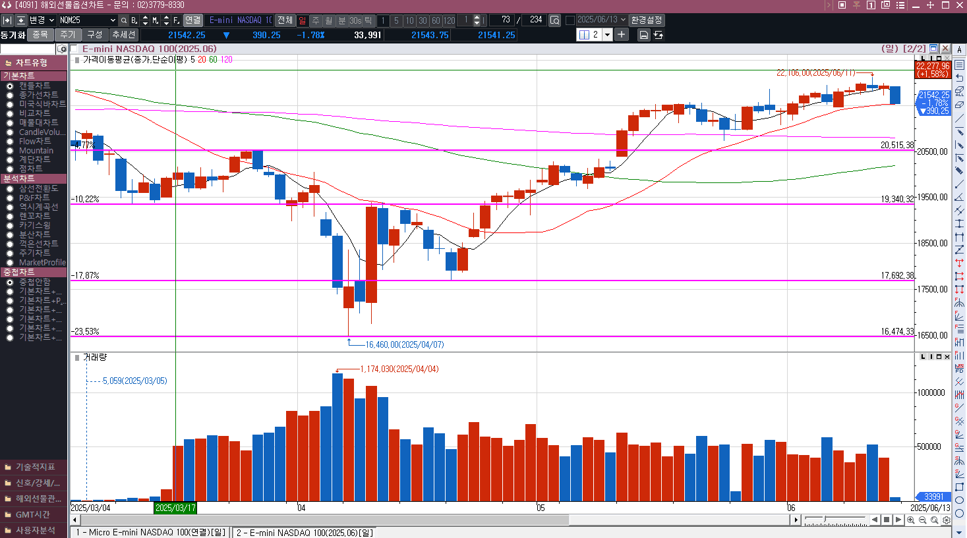This screenshot has height=538, width=967.
Task: Click the 환경설정 button
Action: click(647, 20)
